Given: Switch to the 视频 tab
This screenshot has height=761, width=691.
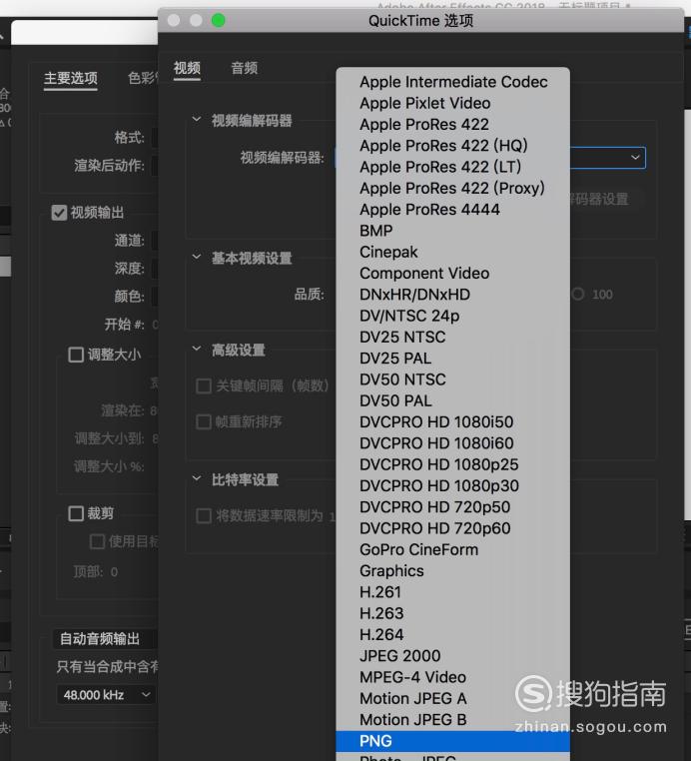Looking at the screenshot, I should tap(188, 68).
